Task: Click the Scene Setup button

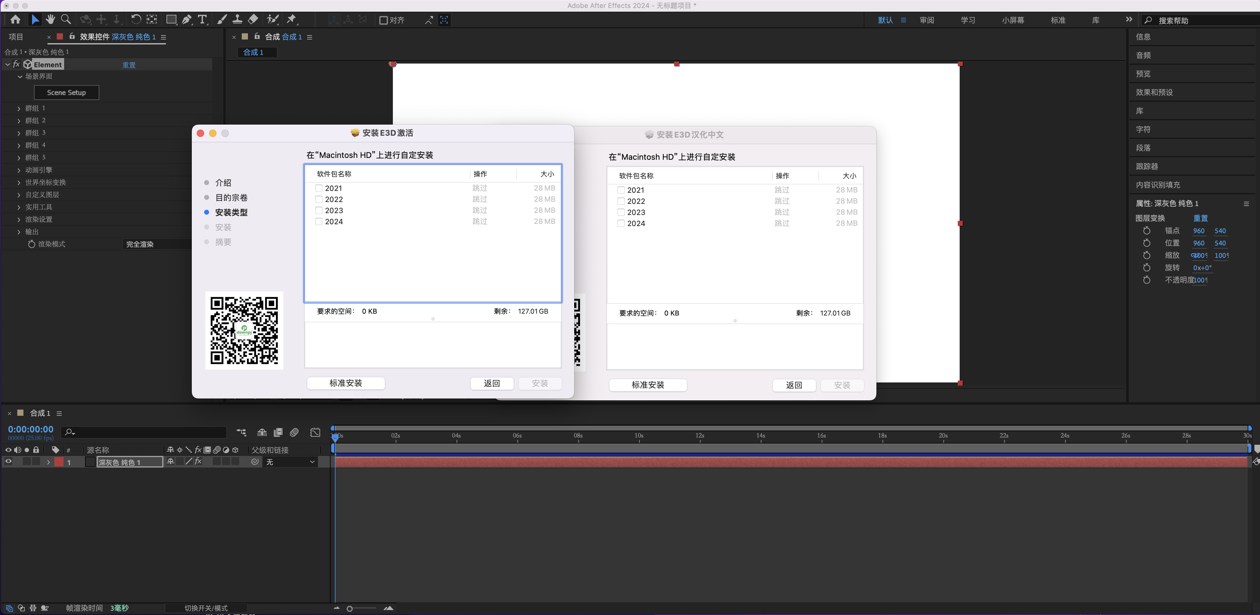Action: pyautogui.click(x=67, y=93)
